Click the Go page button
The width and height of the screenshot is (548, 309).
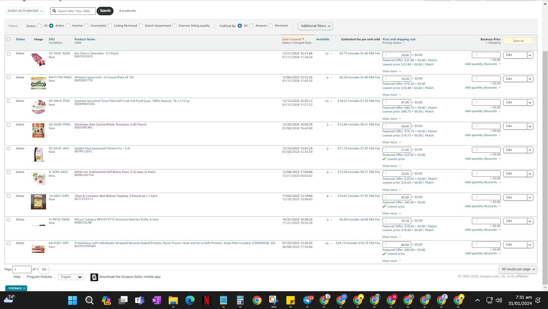point(44,269)
